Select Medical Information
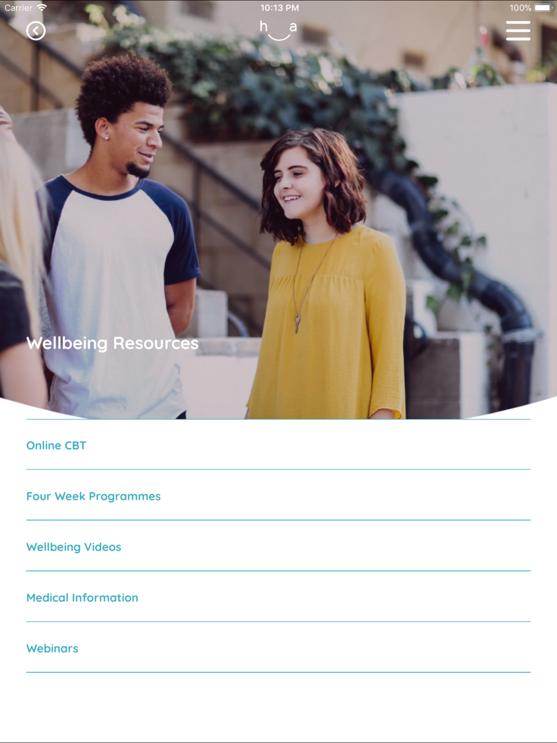 coord(278,597)
